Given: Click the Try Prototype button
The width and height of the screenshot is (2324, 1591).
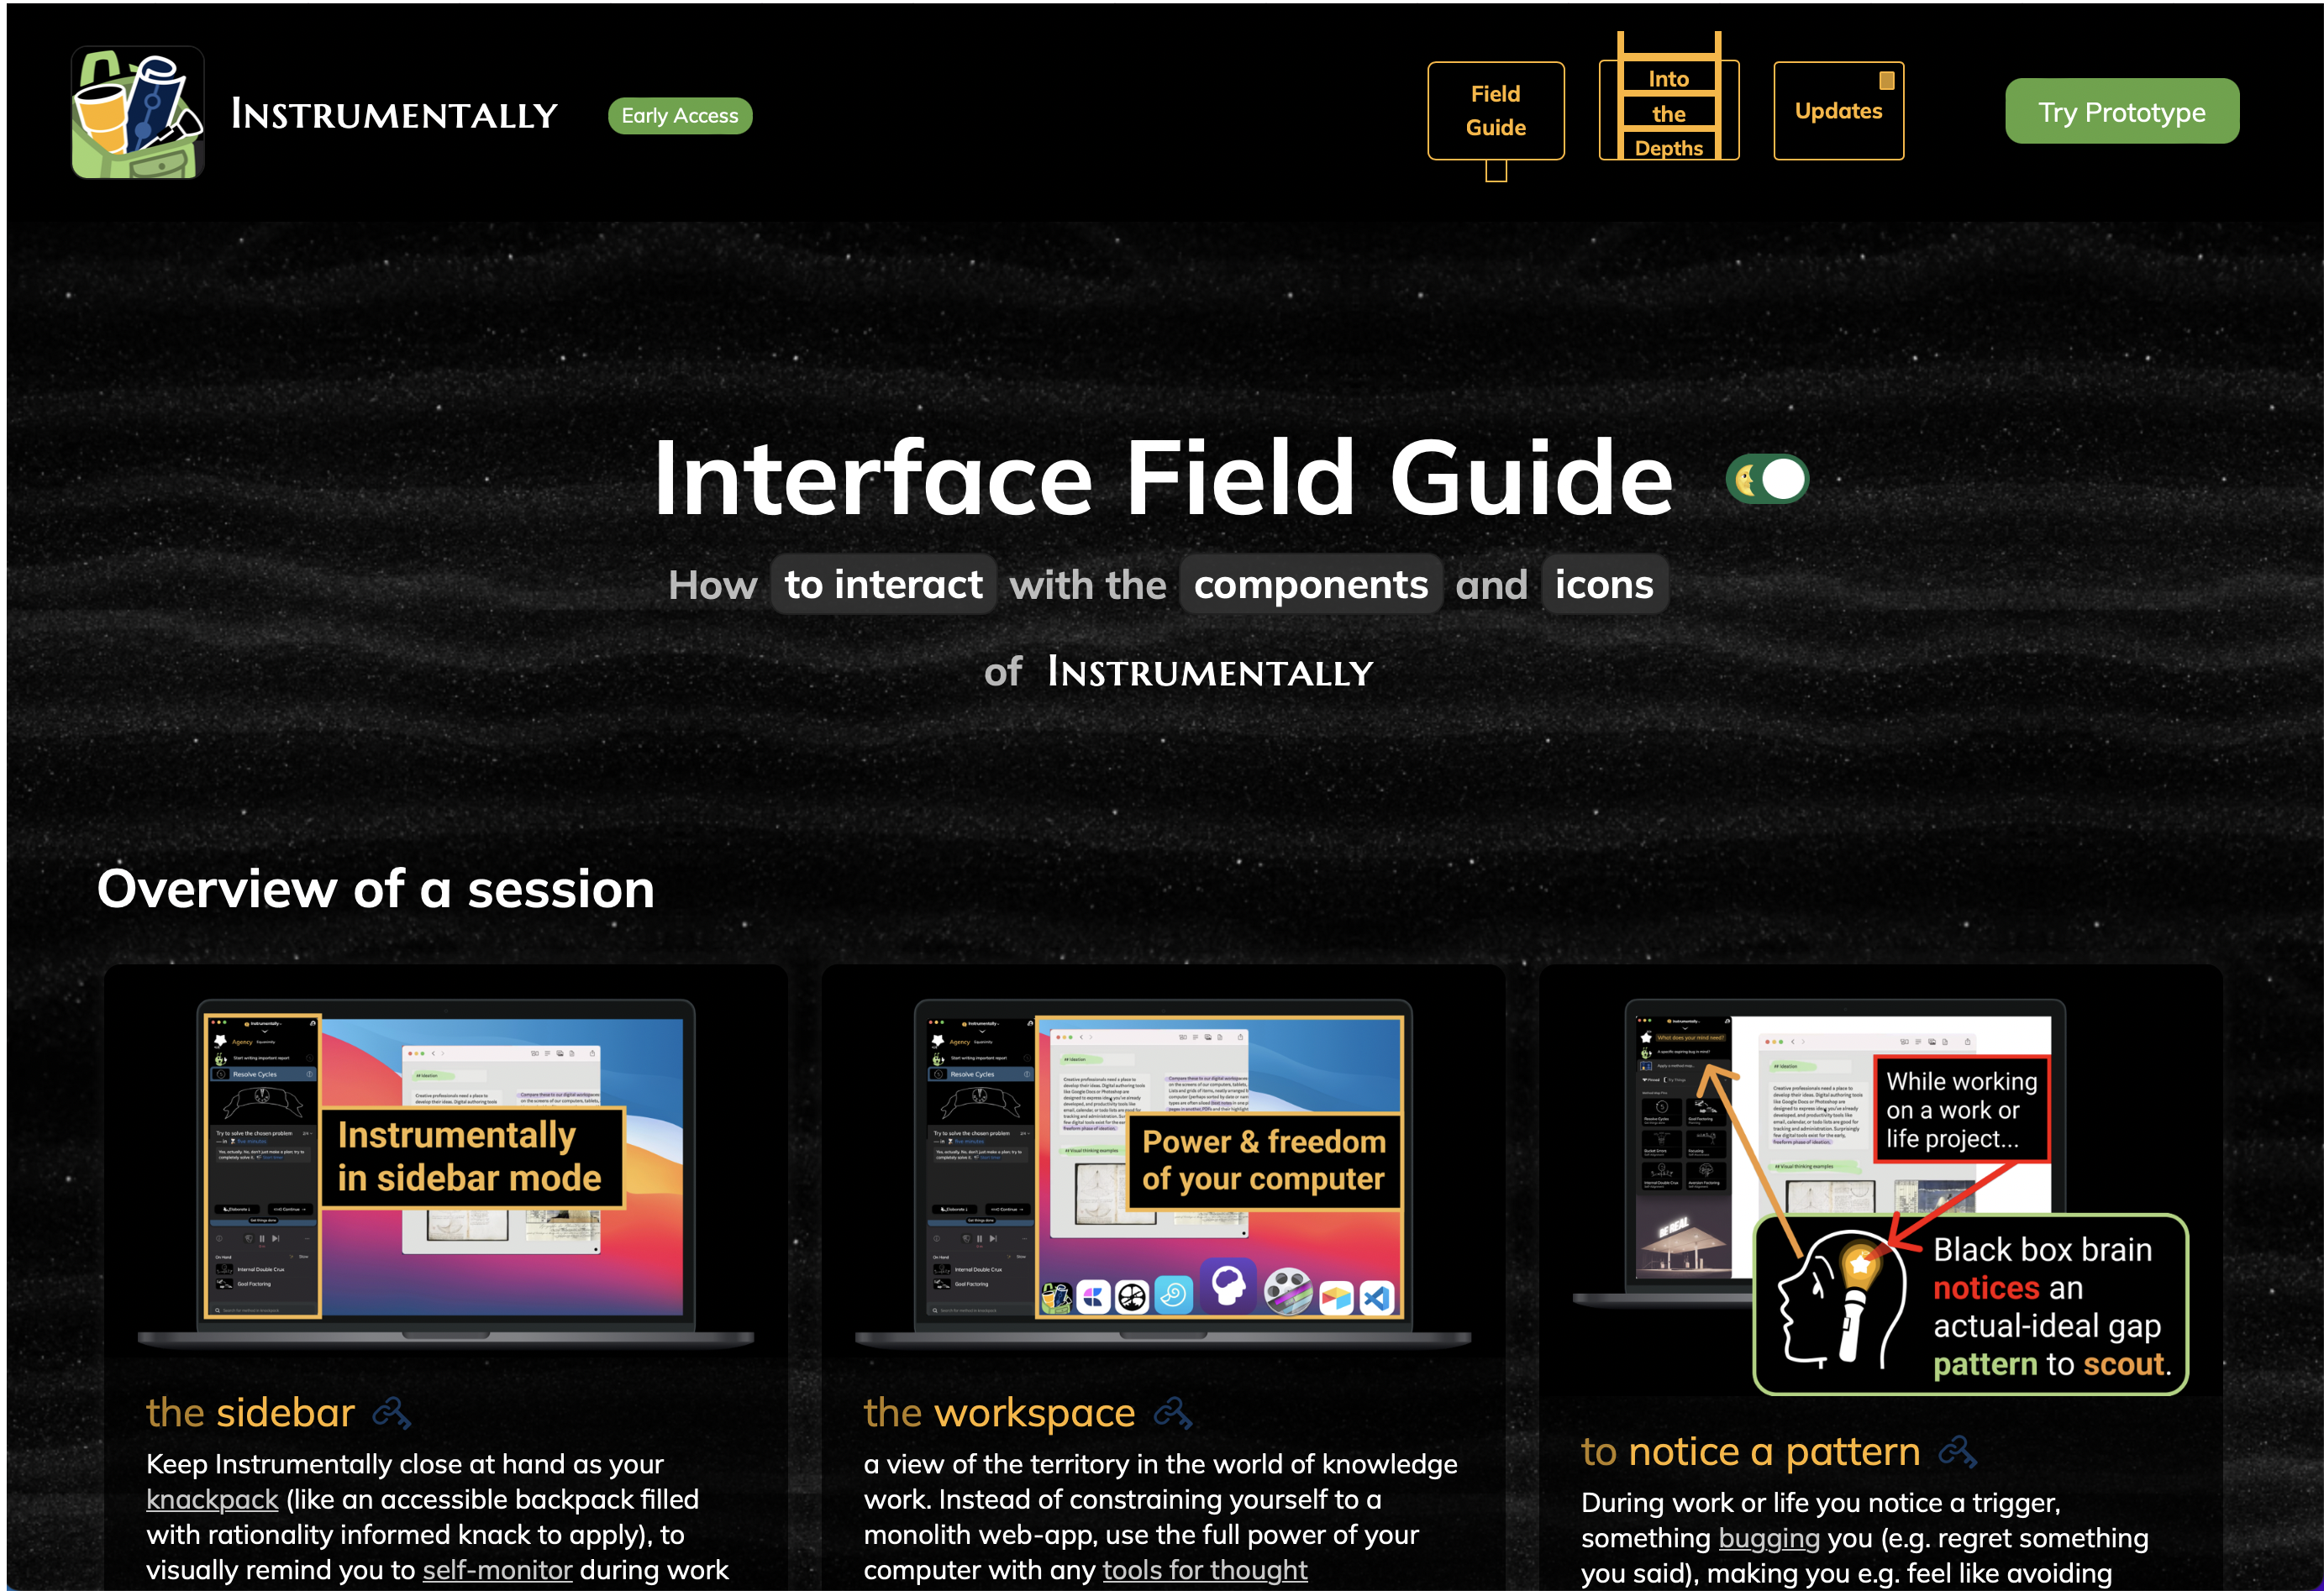Looking at the screenshot, I should 2122,111.
